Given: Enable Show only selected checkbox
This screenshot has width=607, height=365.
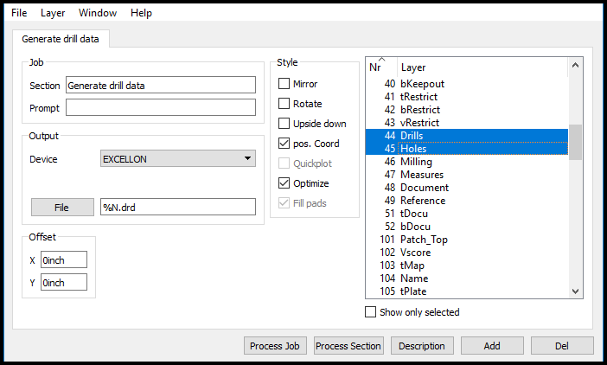Looking at the screenshot, I should 371,312.
